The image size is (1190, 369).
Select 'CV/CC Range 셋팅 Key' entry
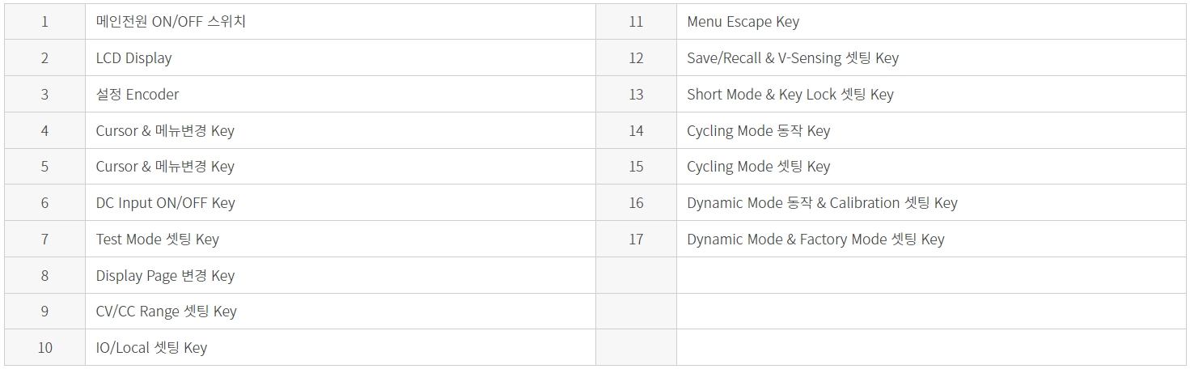(166, 312)
